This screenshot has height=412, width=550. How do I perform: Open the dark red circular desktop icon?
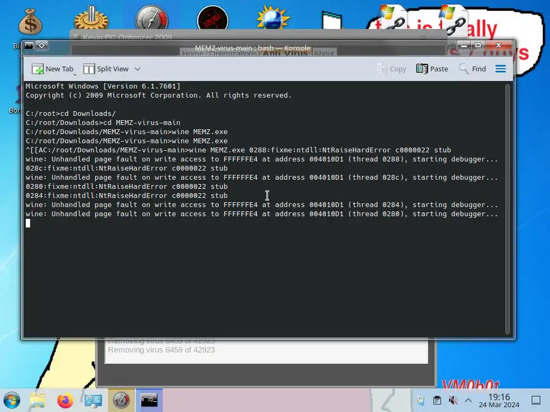click(x=213, y=18)
